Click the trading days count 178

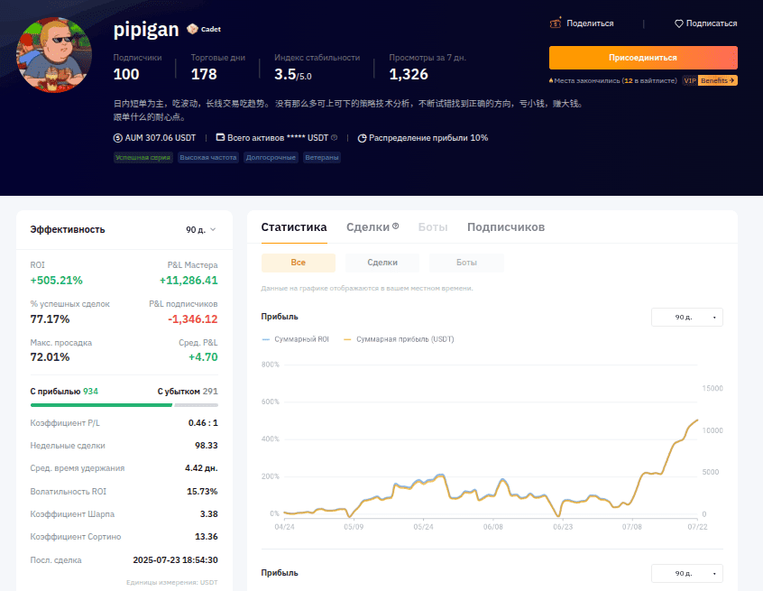coord(204,74)
